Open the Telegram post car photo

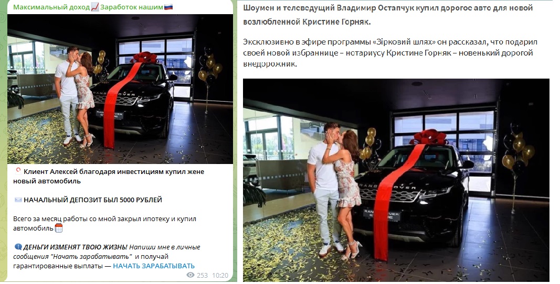click(x=120, y=89)
